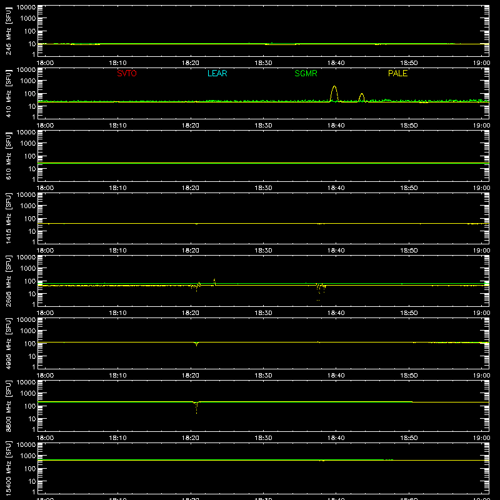Select the 15400 MHz [SFU] axis label
The image size is (500, 500).
8,468
